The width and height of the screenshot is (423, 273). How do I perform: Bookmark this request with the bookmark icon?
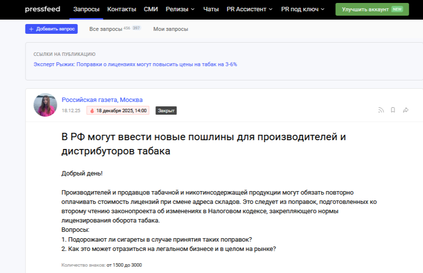click(393, 110)
